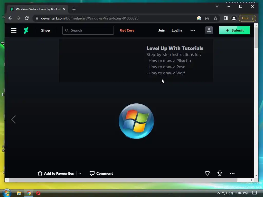Show hidden tray icons chevron
The width and height of the screenshot is (263, 197).
tap(218, 193)
